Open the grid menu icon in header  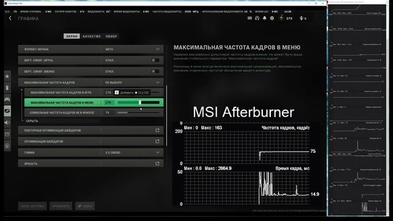point(250,18)
